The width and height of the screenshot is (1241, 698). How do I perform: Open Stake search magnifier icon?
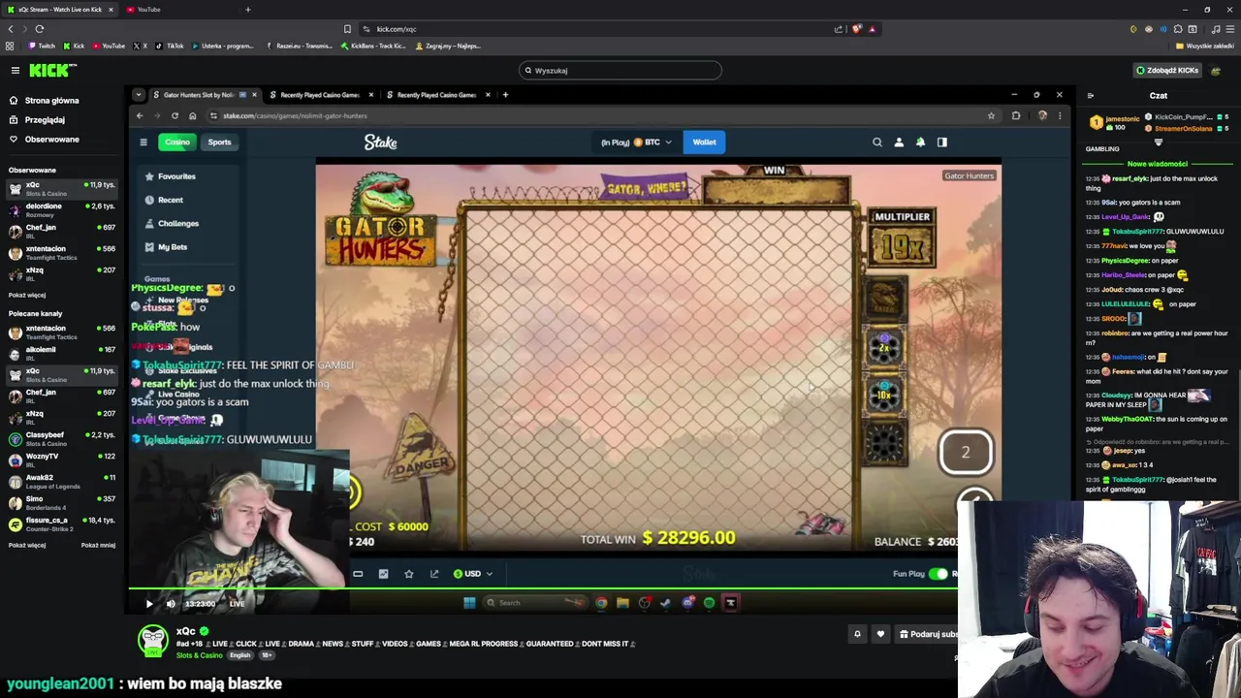877,143
